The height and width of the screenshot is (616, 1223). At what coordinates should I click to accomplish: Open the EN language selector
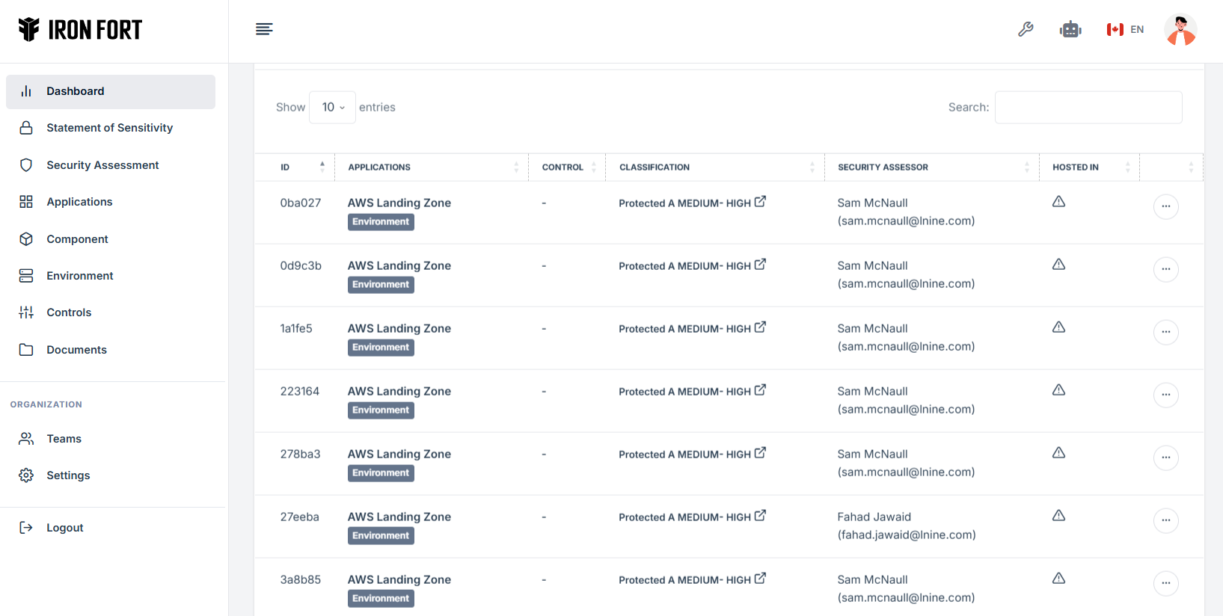(1126, 30)
